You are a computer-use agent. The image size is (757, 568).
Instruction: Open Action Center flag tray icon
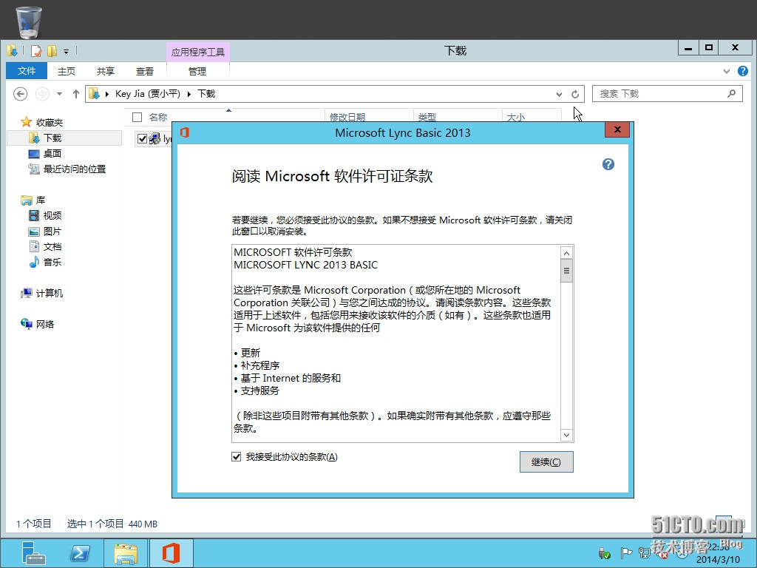tap(625, 552)
